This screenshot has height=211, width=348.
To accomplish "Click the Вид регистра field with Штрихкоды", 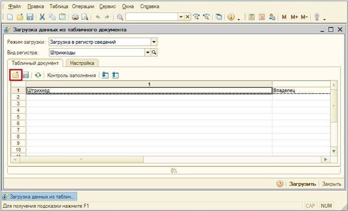I will click(x=97, y=53).
